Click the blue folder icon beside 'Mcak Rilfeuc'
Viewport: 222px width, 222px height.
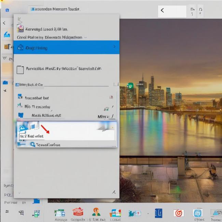pos(21,115)
